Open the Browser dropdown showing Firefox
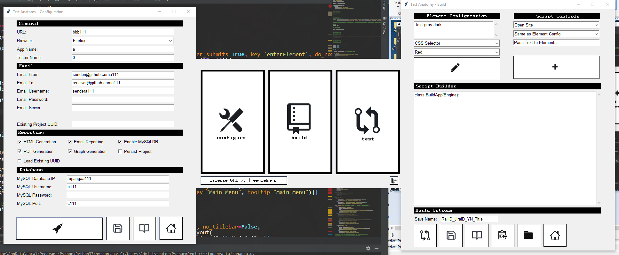The height and width of the screenshot is (255, 619). tap(123, 41)
